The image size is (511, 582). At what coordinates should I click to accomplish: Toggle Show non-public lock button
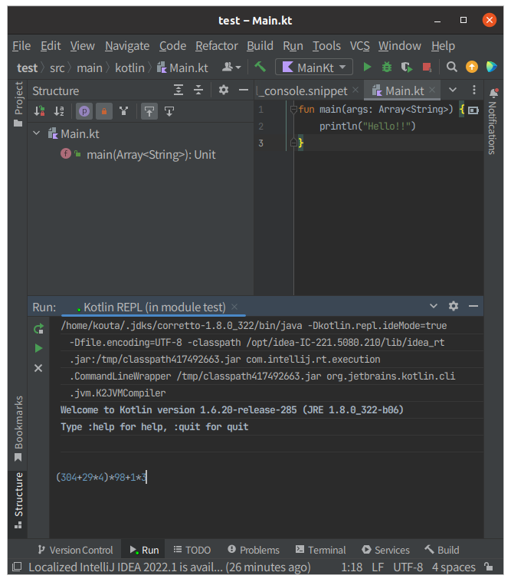point(104,111)
